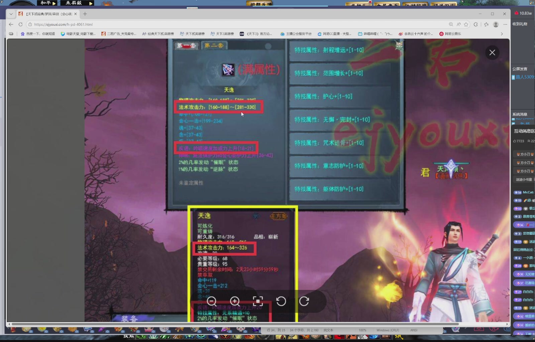Expand the overflowing bookmarks with the chevron
Screen dimensions: 535x342
click(502, 34)
